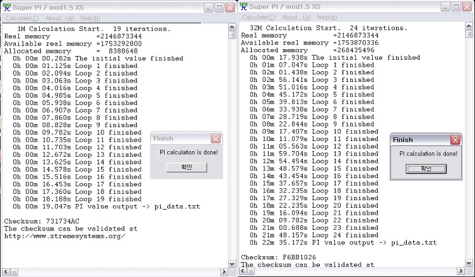The width and height of the screenshot is (475, 277).
Task: Click '0h 00m 09.782s Loop 10 finished' line
Action: pos(77,132)
